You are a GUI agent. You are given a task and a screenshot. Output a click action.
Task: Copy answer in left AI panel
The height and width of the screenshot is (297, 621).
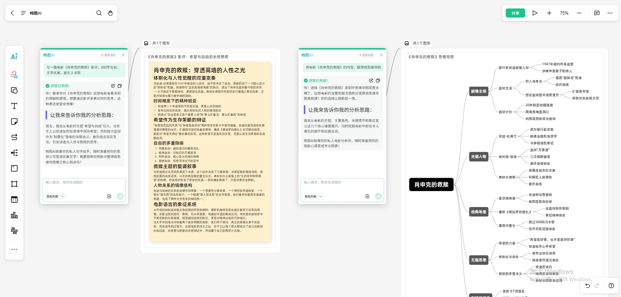[x=120, y=86]
